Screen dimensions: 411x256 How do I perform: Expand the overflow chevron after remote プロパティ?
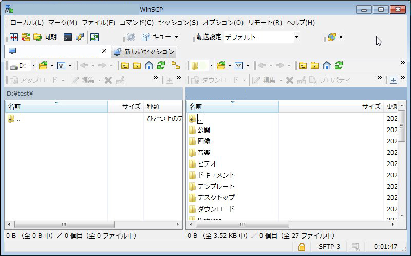tap(380, 78)
